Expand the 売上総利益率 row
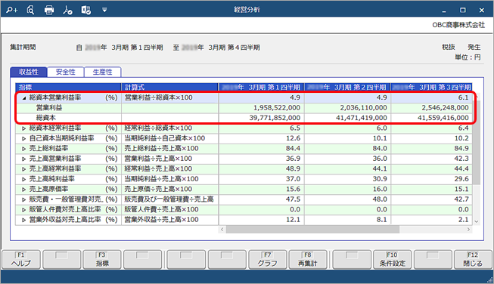 tap(24, 149)
